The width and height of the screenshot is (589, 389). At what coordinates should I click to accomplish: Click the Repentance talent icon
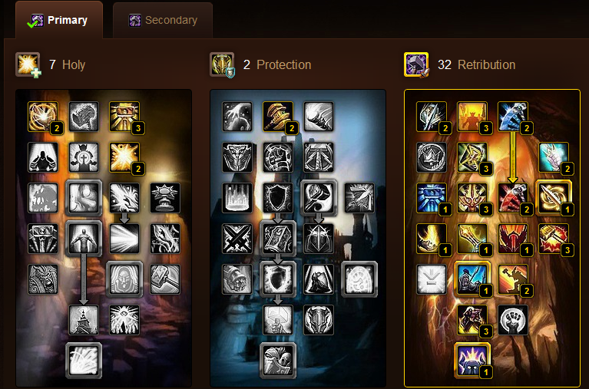pyautogui.click(x=472, y=279)
